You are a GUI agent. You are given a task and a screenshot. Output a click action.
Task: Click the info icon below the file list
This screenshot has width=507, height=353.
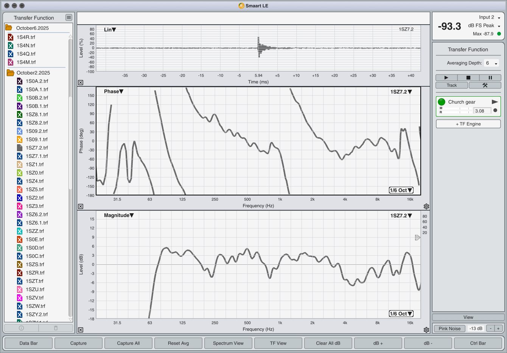[22, 328]
